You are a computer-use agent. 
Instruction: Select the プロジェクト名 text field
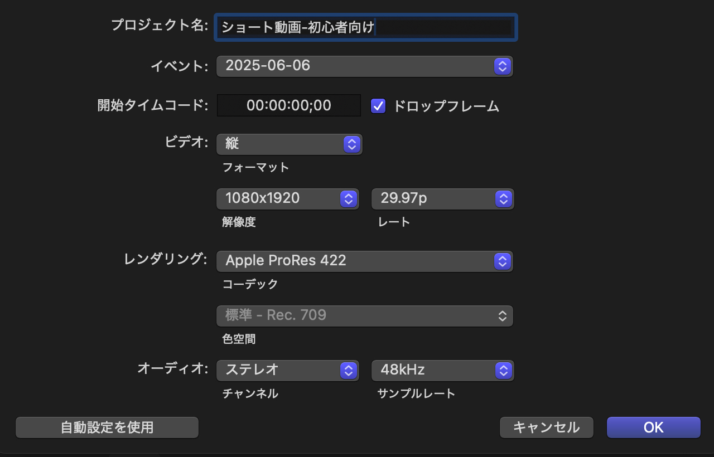[365, 27]
